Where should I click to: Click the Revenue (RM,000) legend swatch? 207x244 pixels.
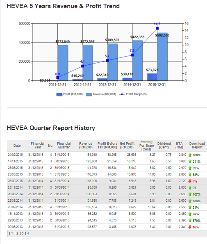[x=89, y=94]
